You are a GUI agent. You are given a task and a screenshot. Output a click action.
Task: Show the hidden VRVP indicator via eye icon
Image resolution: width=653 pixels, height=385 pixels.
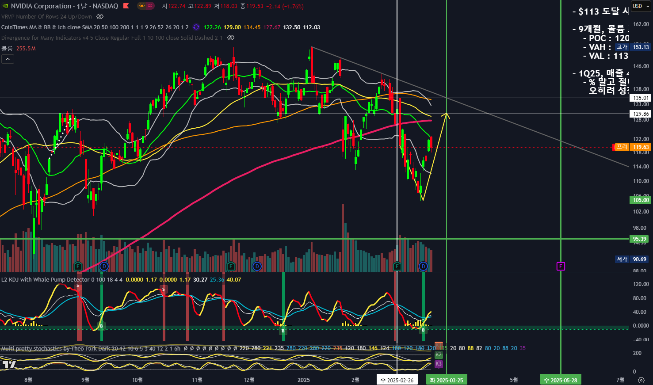coord(100,16)
